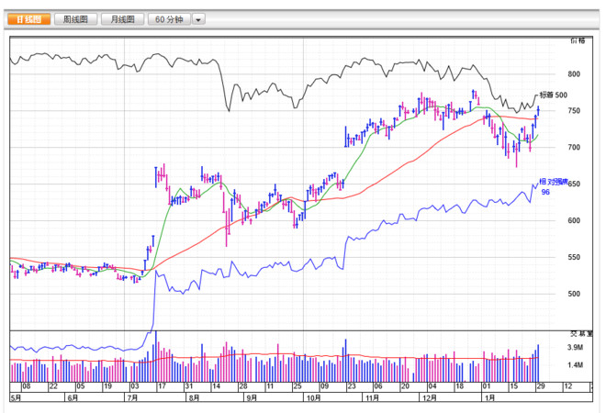The image size is (606, 413).
Task: Switch to the 周线图 weekly chart tab
Action: click(75, 19)
